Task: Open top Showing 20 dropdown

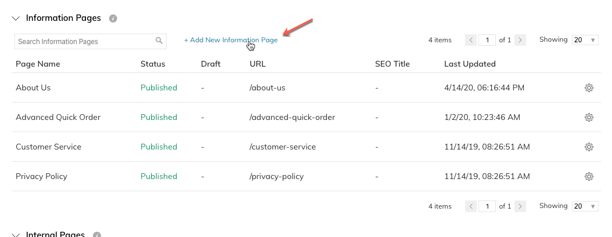Action: tap(585, 40)
